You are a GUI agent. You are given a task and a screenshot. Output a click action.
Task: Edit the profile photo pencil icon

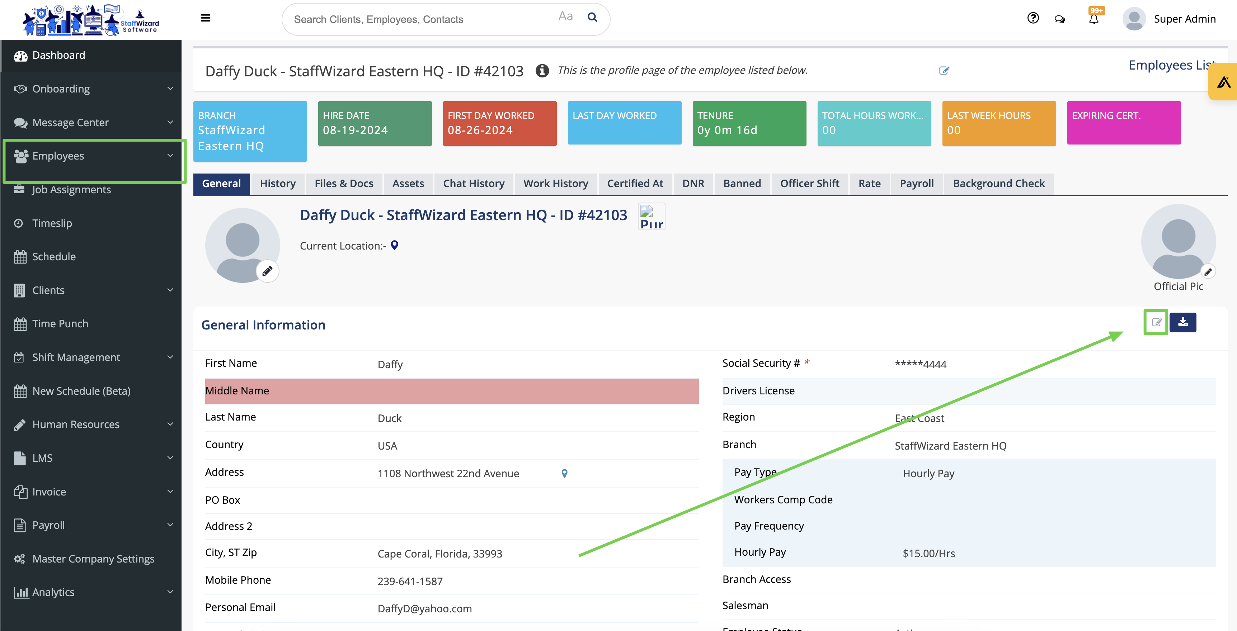[x=267, y=271]
